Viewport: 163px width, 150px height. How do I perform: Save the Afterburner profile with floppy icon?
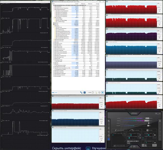[x=134, y=147]
